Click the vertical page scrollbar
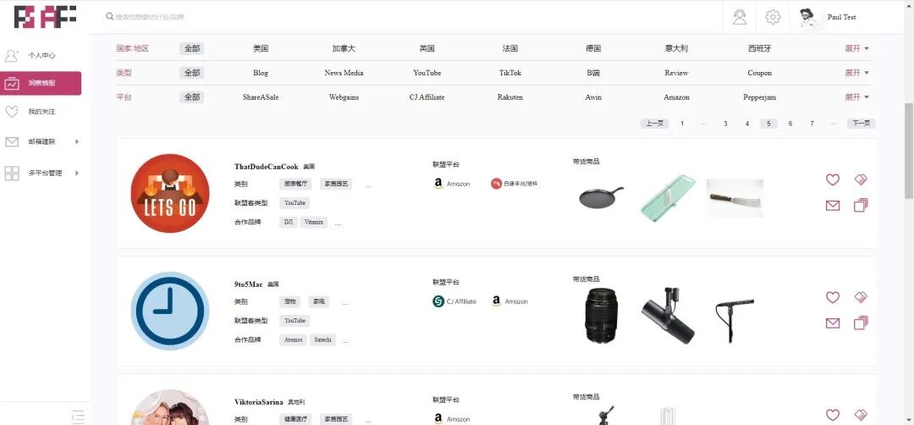The image size is (914, 425). click(x=909, y=152)
